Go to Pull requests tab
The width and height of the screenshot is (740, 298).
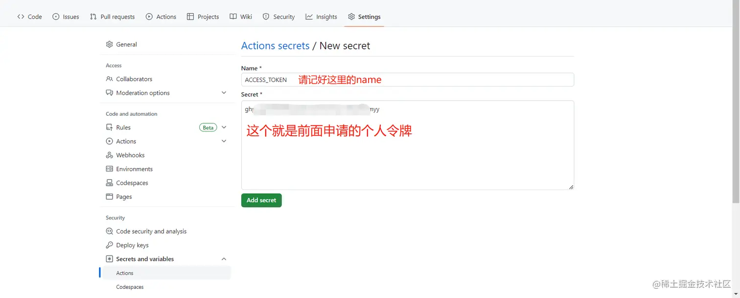112,17
